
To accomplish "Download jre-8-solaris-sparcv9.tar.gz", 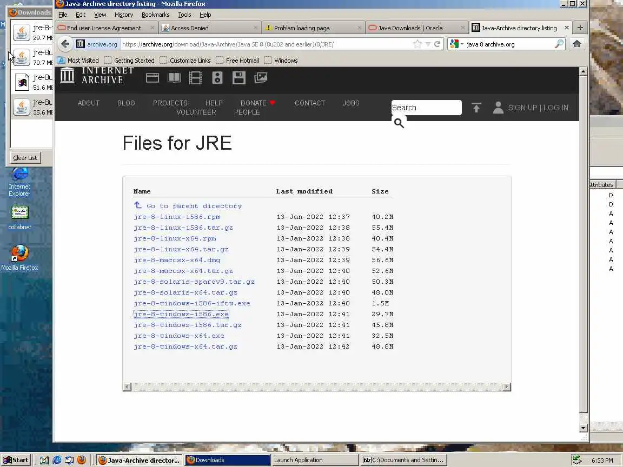I will (x=194, y=282).
